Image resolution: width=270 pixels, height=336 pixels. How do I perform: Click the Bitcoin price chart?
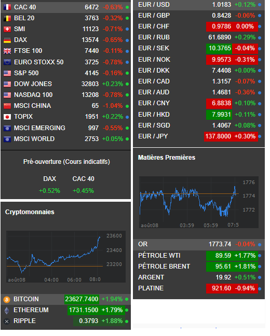65,257
